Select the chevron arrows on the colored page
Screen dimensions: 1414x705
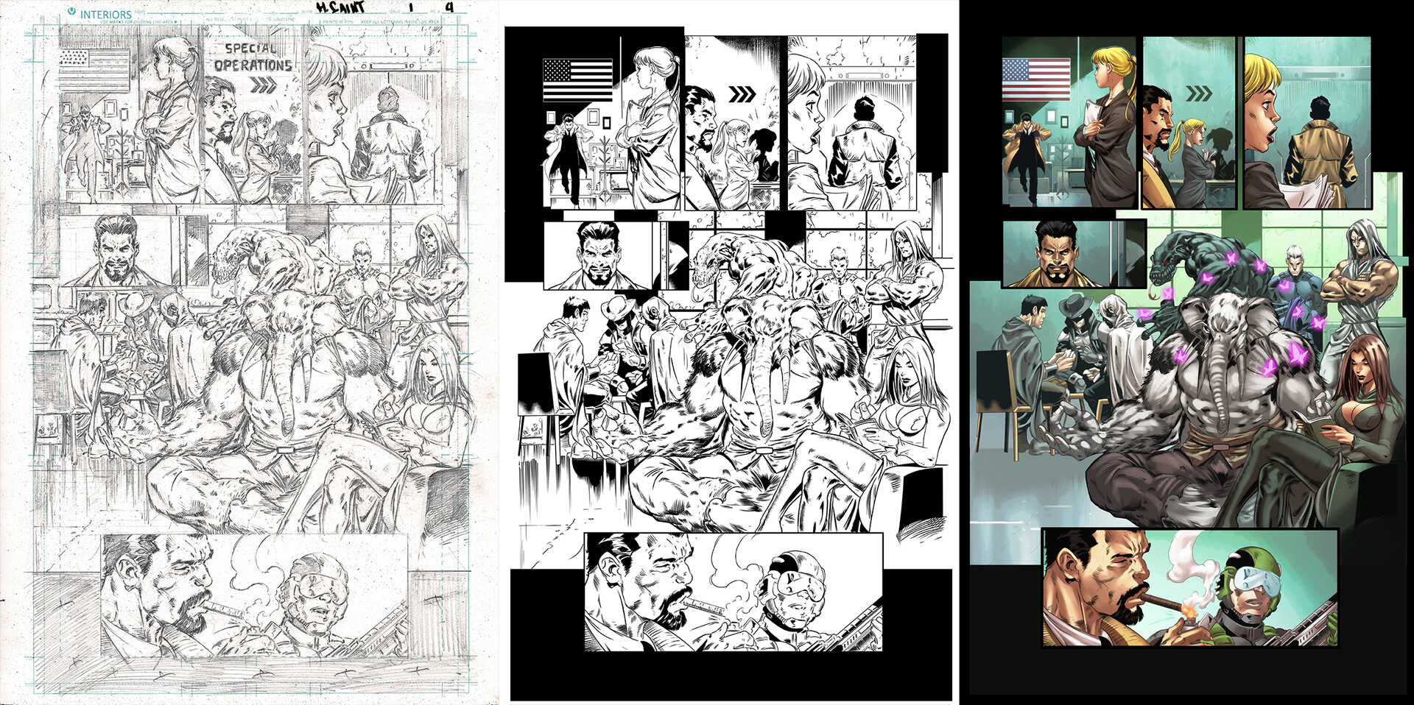[1200, 92]
